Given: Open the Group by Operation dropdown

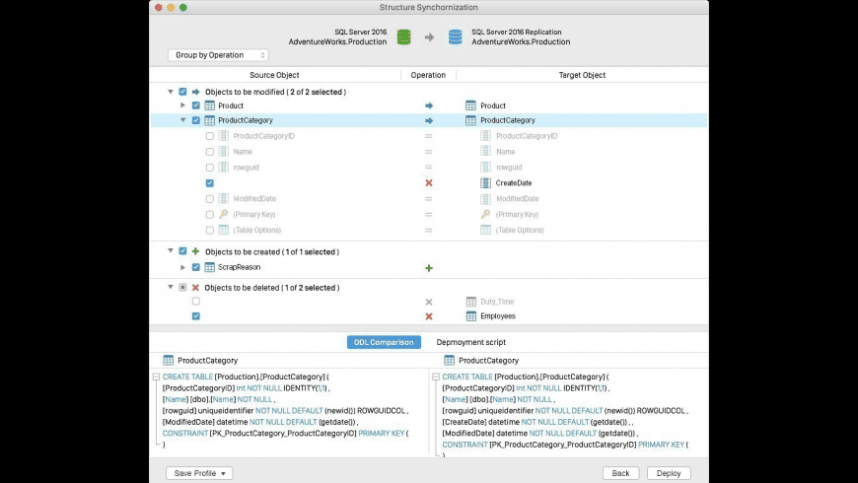Looking at the screenshot, I should pos(217,55).
